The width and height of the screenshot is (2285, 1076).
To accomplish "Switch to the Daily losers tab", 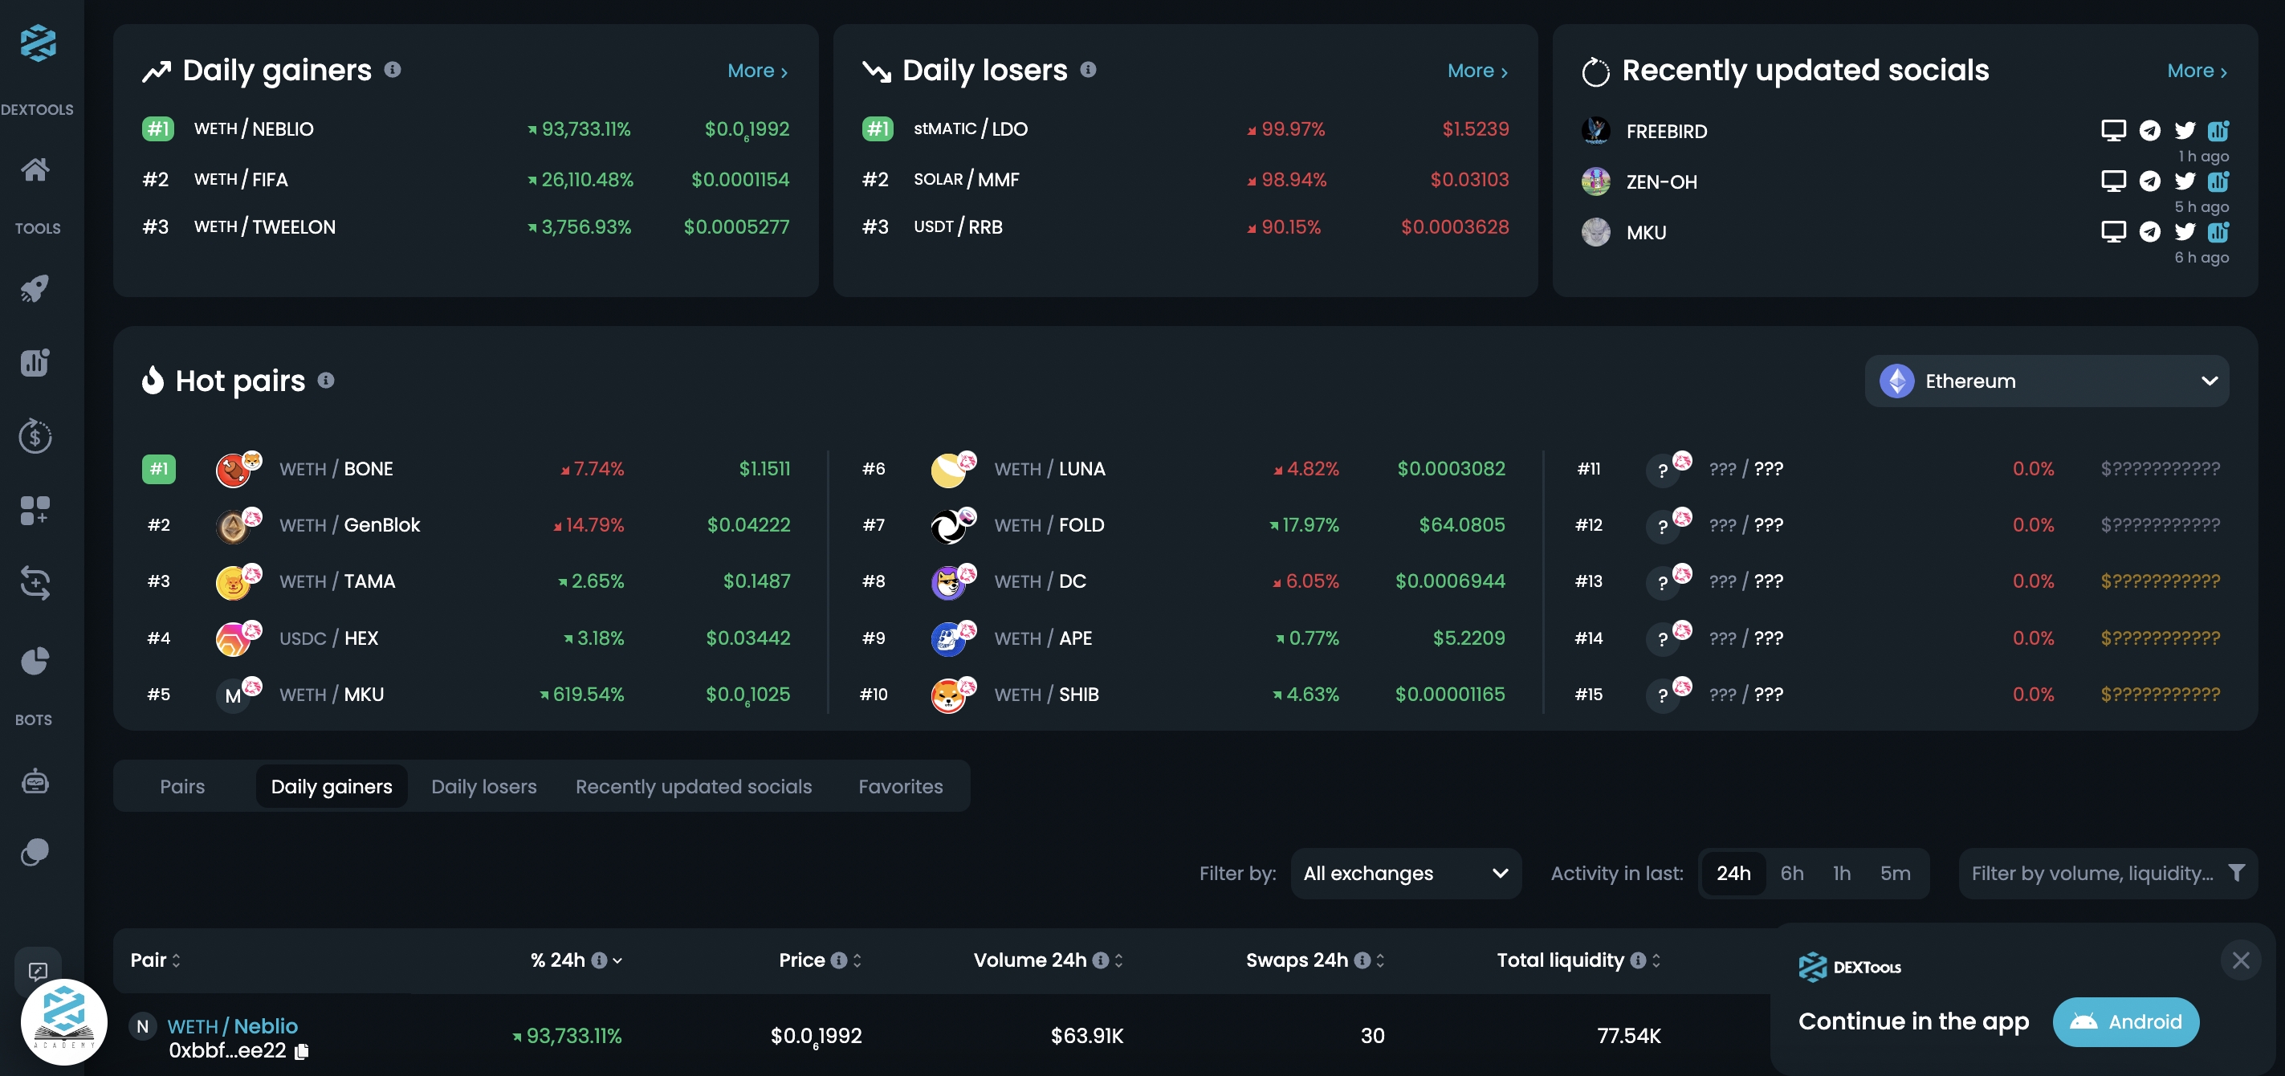I will pos(484,787).
